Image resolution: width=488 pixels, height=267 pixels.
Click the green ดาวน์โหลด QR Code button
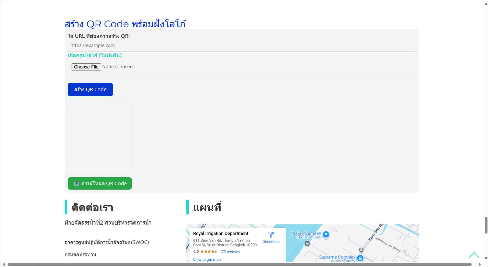[100, 183]
